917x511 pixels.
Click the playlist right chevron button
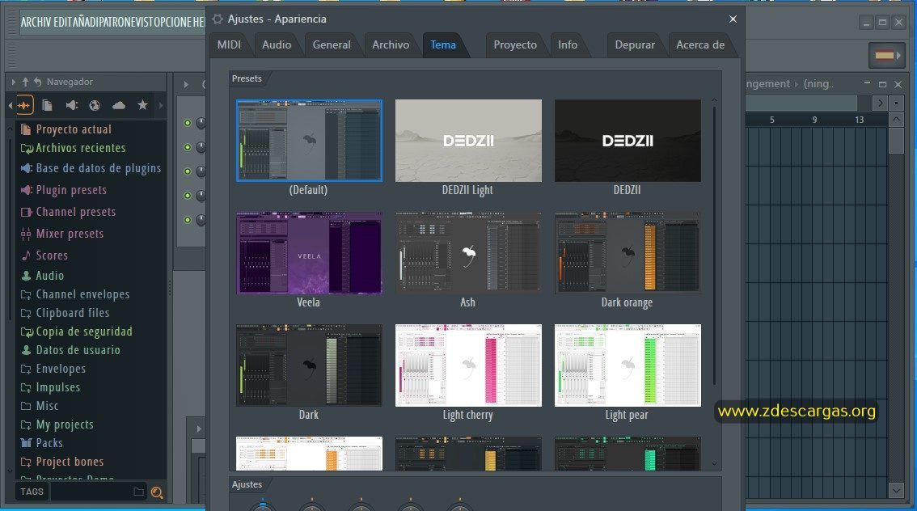point(880,103)
